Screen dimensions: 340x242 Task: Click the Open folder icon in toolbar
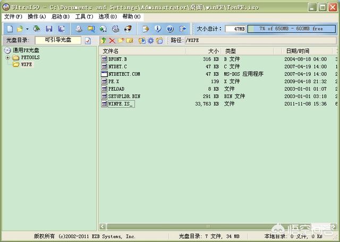[x=20, y=29]
